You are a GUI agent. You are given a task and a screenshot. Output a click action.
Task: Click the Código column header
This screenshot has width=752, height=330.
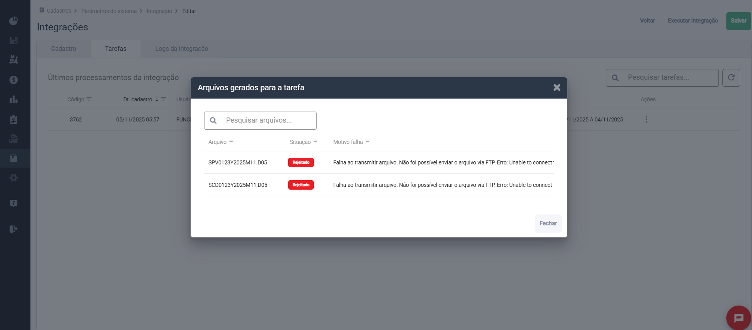(x=76, y=99)
